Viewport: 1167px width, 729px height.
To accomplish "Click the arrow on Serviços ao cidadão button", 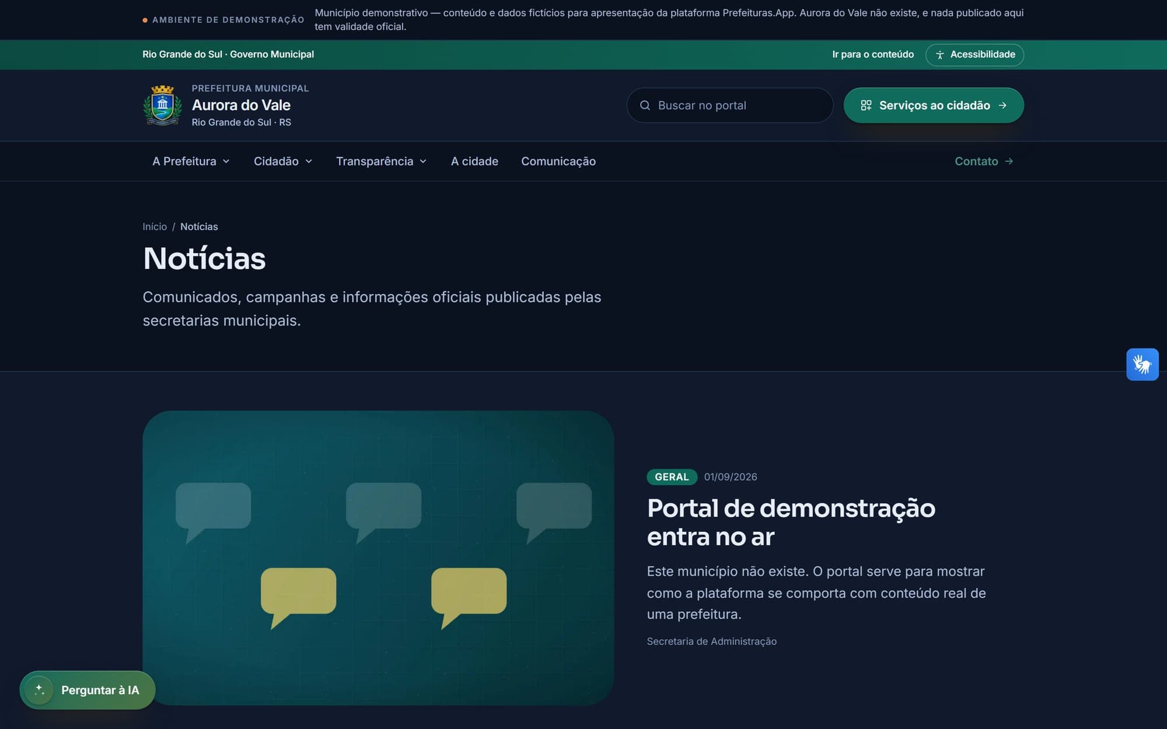I will (1002, 106).
